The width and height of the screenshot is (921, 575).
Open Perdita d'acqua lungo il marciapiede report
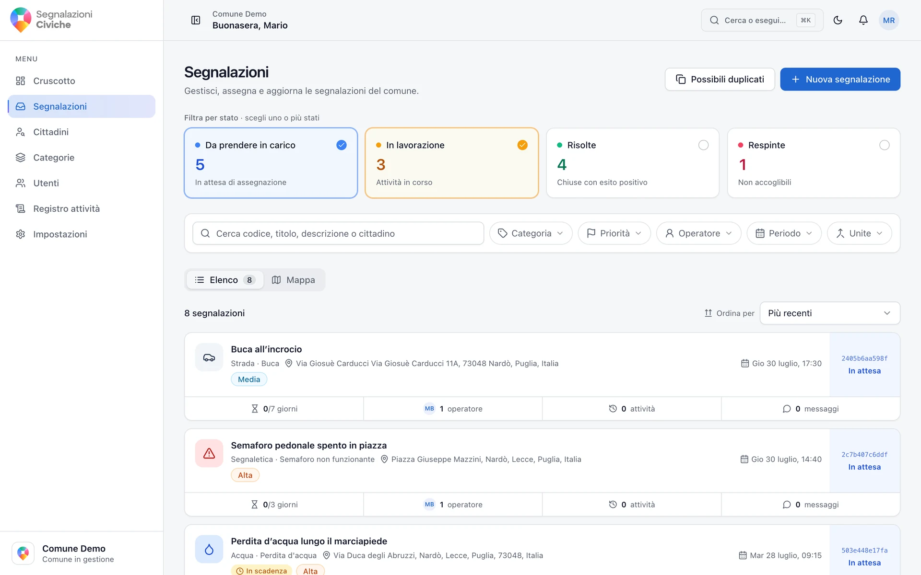coord(309,541)
